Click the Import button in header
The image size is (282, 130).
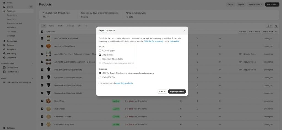[x=241, y=4]
